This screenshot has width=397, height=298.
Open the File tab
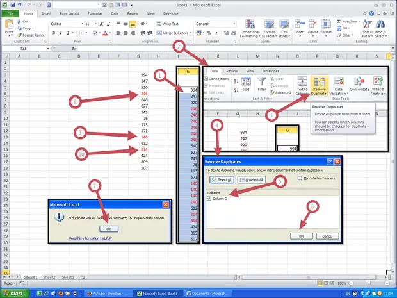tap(10, 13)
